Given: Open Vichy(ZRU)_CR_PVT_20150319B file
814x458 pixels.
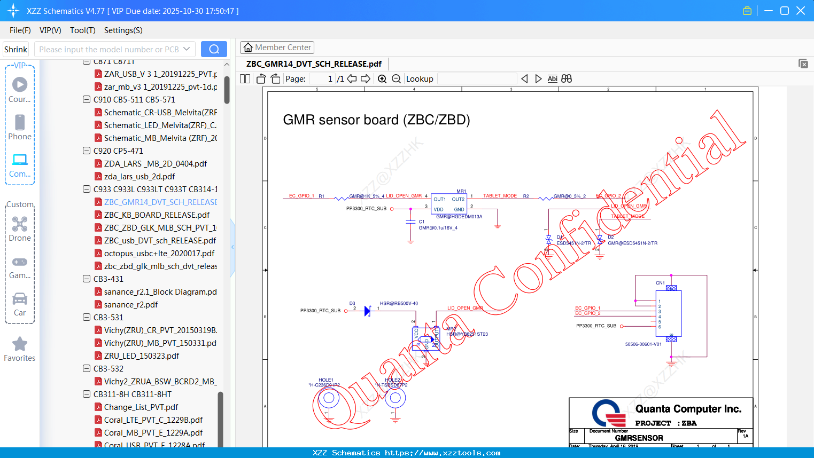Looking at the screenshot, I should [160, 330].
